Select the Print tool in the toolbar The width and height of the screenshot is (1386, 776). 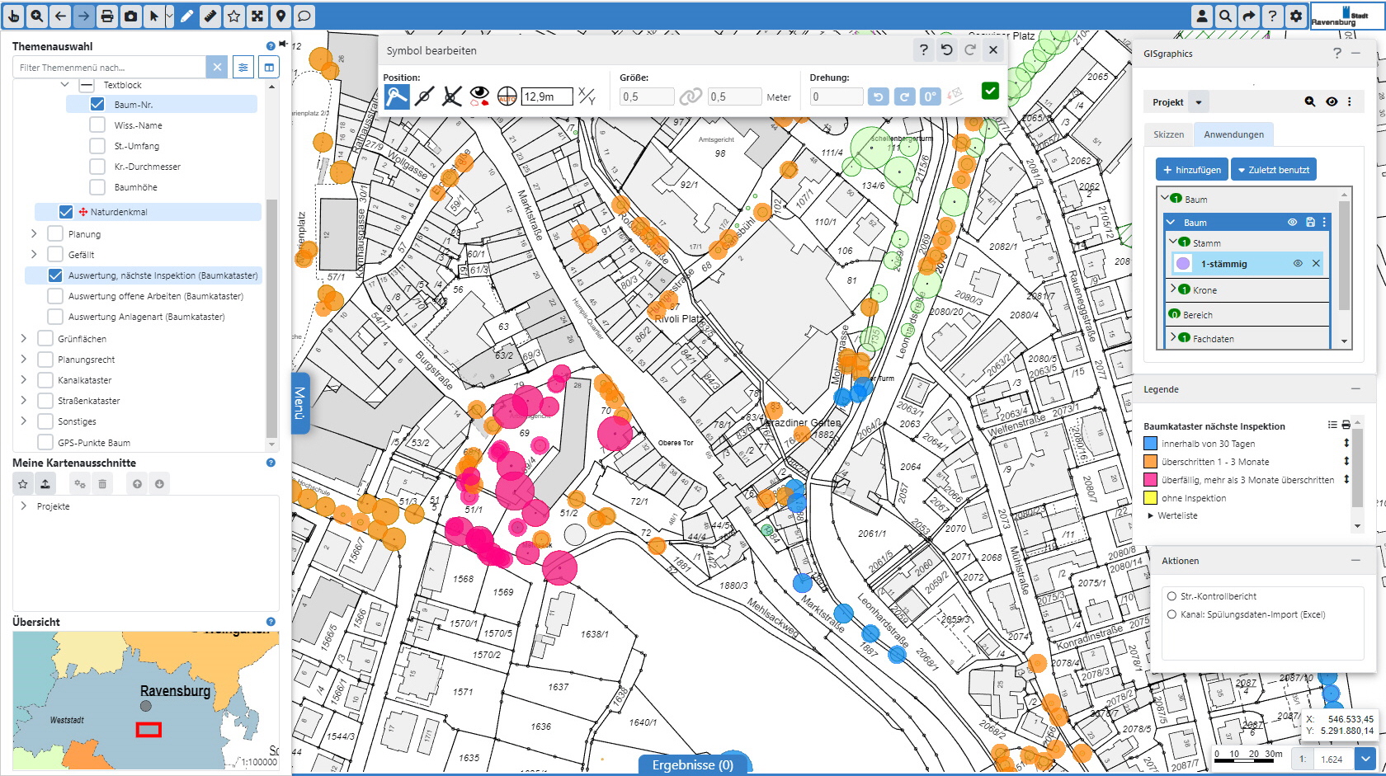click(106, 16)
